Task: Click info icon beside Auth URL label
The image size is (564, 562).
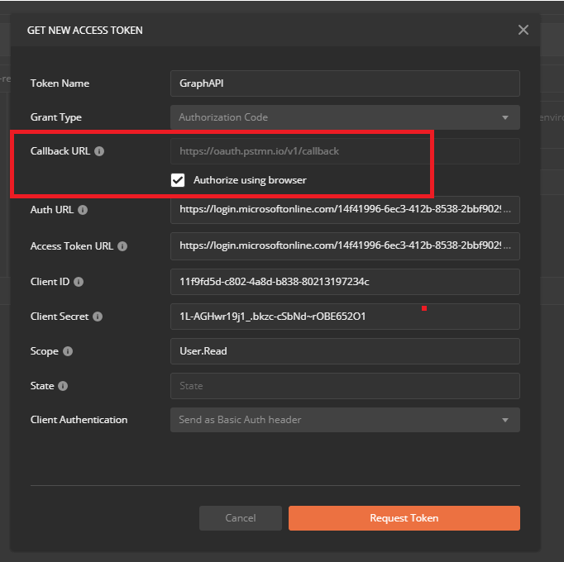Action: point(83,210)
